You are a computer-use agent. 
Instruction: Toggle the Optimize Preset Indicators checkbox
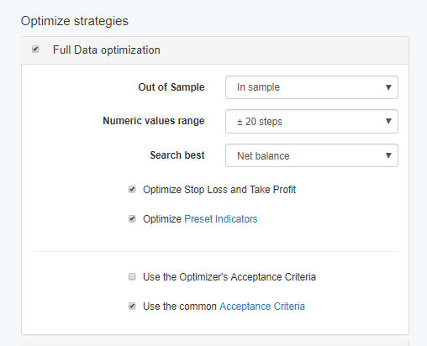coord(132,218)
